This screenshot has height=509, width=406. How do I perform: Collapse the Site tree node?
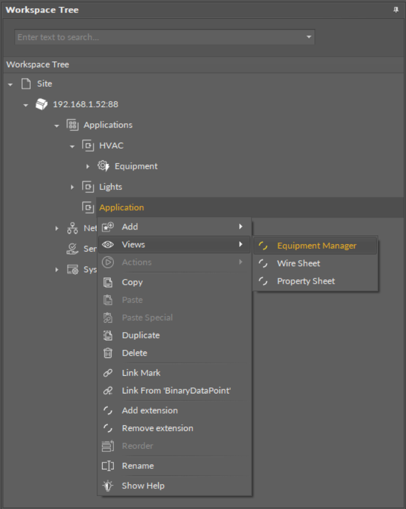(x=11, y=84)
